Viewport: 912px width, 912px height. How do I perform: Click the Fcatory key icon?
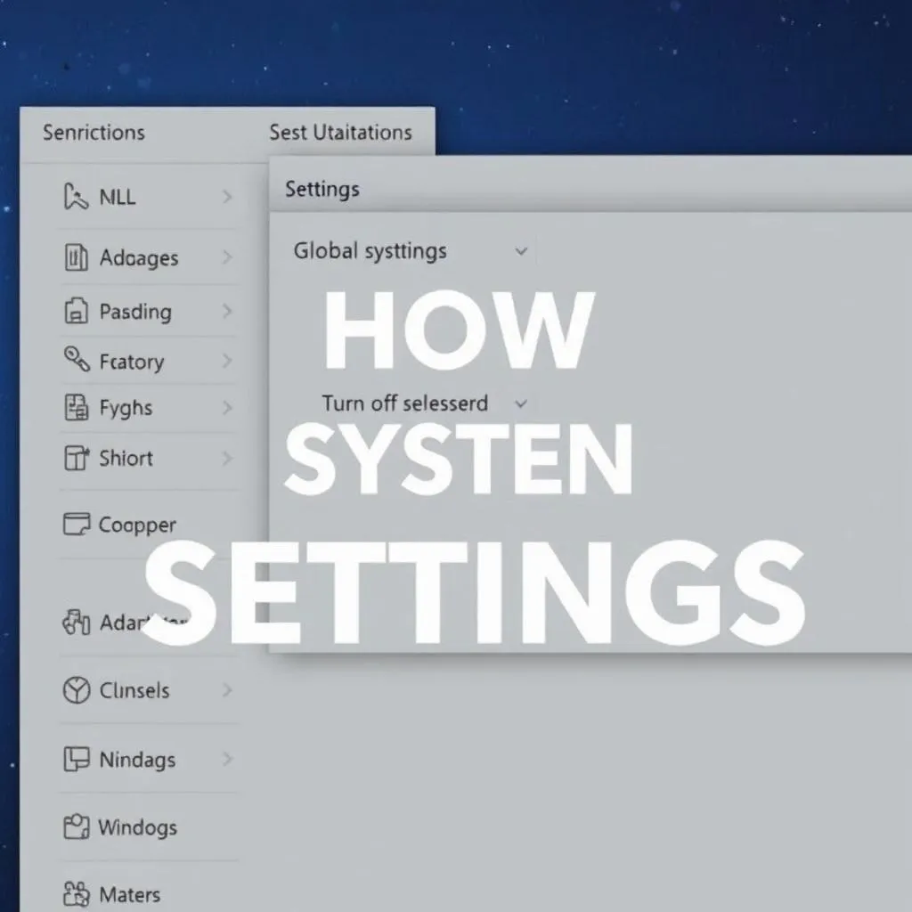point(77,361)
